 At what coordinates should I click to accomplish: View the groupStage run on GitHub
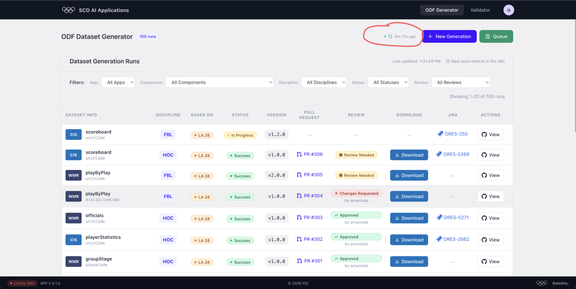pos(490,261)
